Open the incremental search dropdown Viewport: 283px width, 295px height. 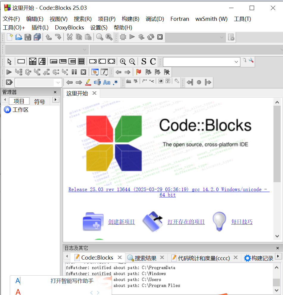[38, 82]
